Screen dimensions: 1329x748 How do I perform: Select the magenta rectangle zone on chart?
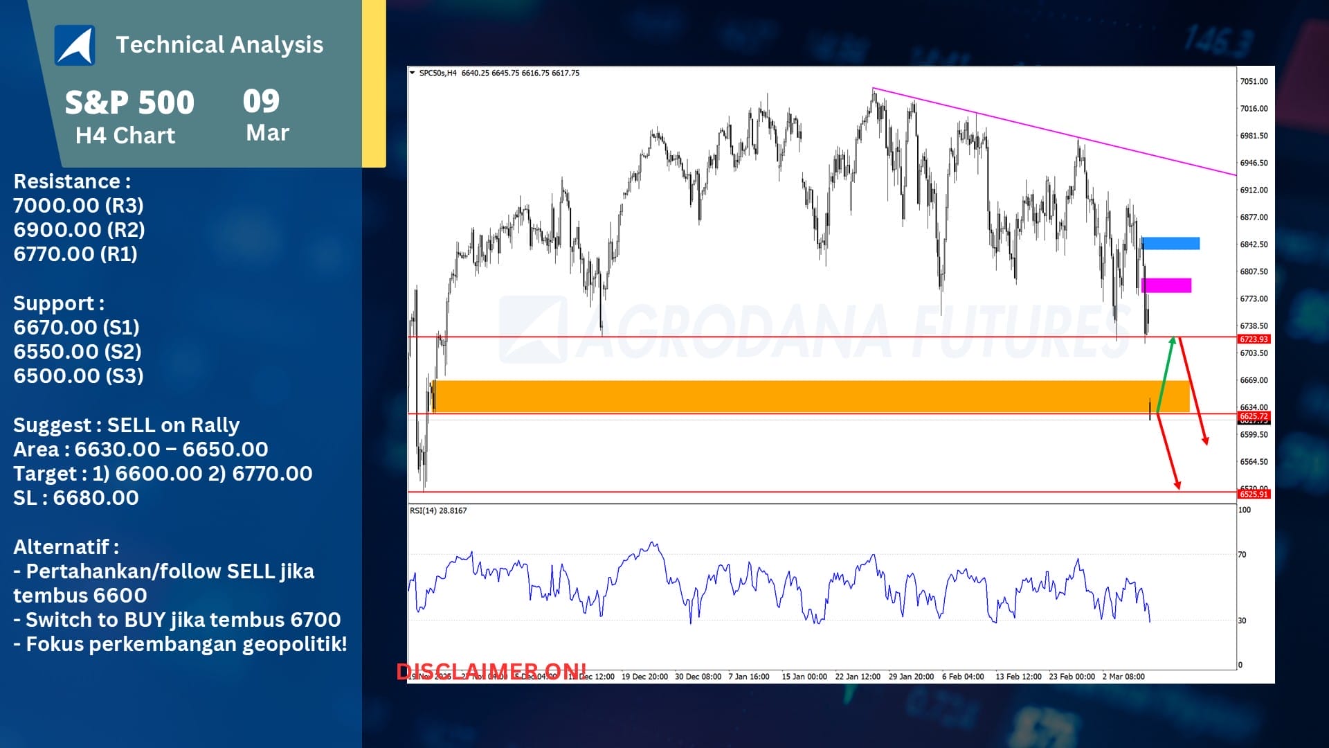[1166, 285]
